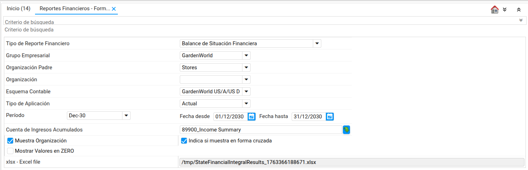Click the double chevron down icon beside home
The image size is (528, 170).
505,10
